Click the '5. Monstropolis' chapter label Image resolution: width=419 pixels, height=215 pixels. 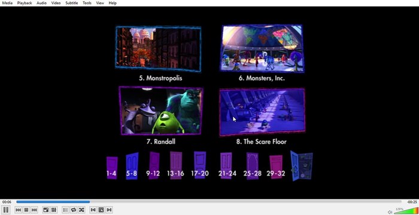pyautogui.click(x=160, y=78)
